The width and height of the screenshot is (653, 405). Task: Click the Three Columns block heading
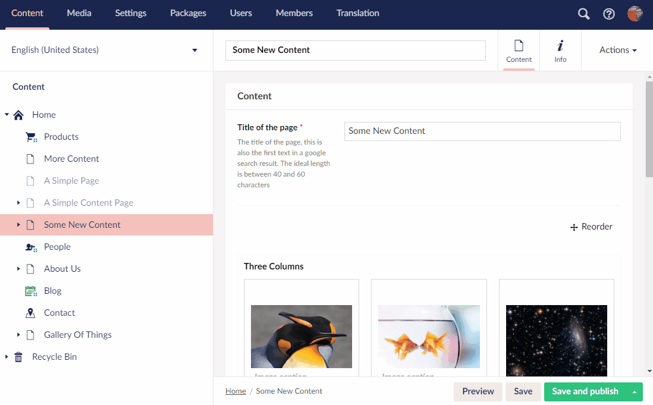click(x=274, y=266)
